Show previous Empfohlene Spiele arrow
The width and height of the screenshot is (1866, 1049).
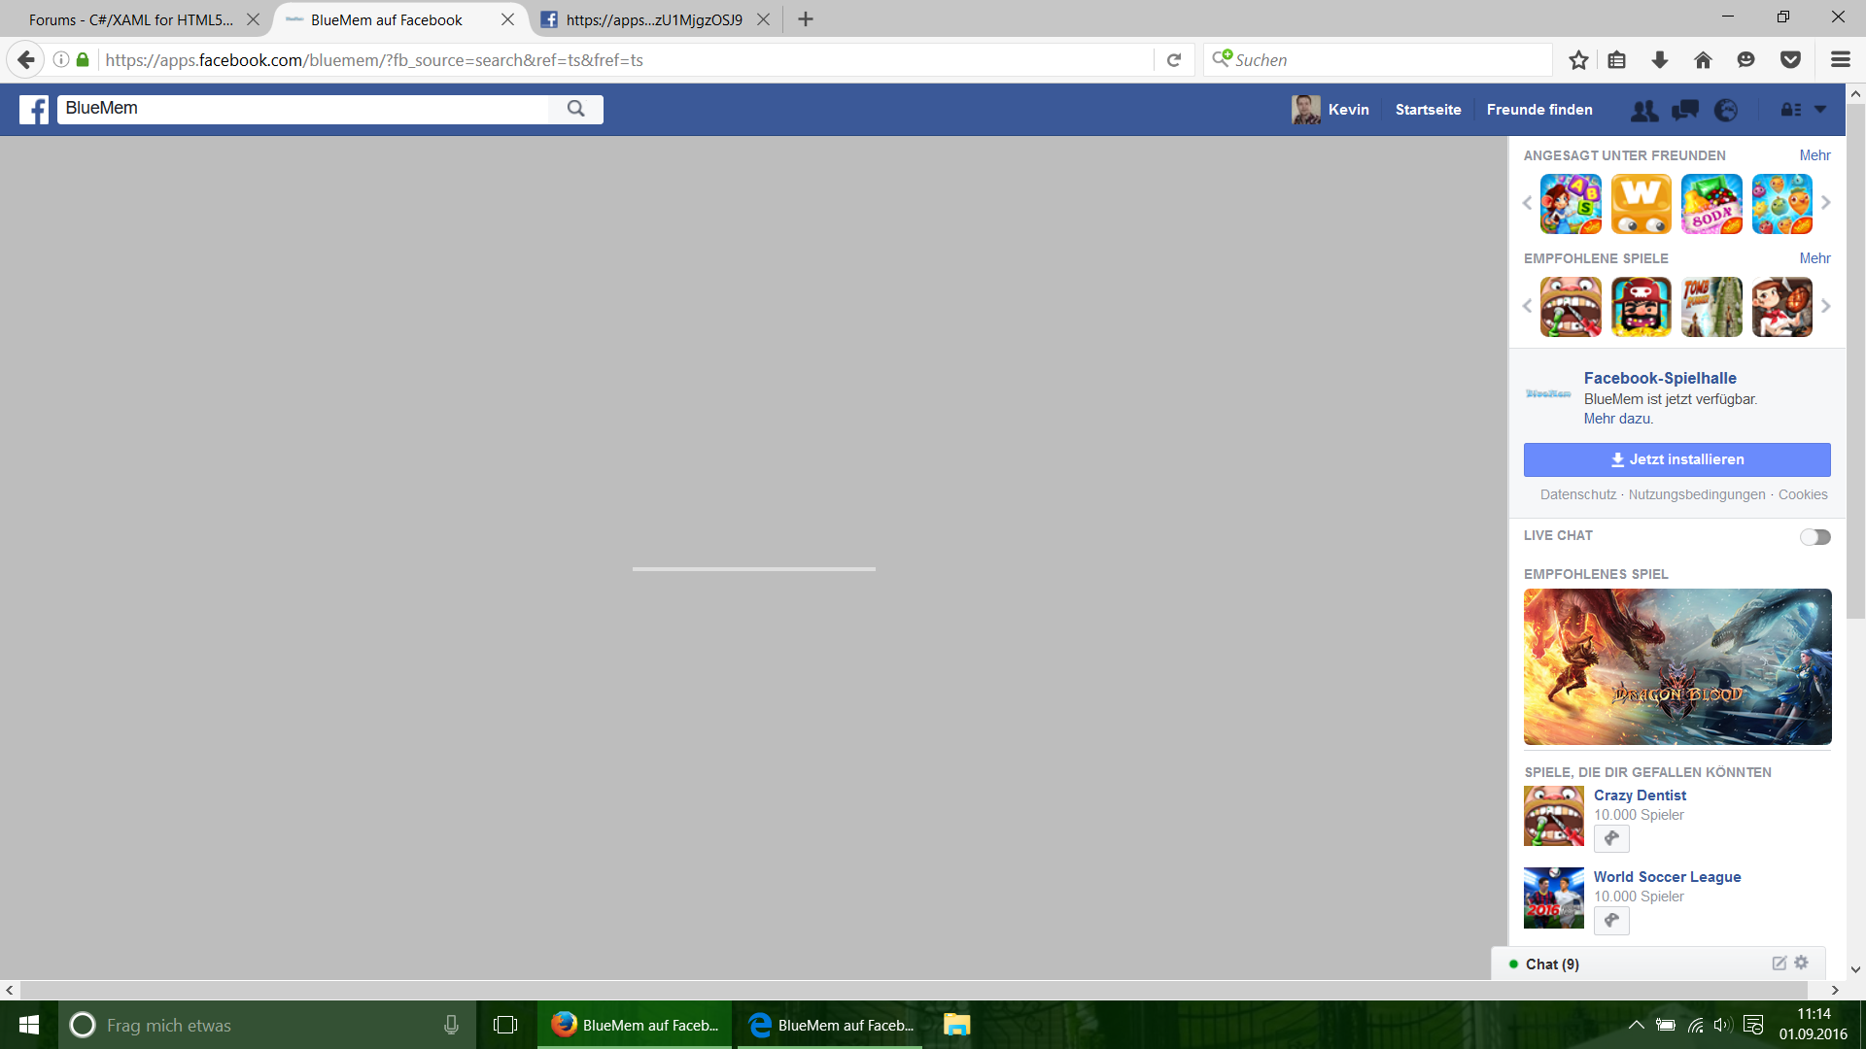click(x=1527, y=306)
